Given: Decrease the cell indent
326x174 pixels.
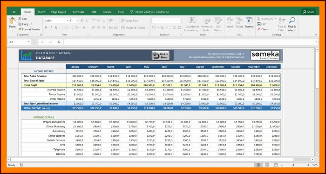Looking at the screenshot, I should [x=111, y=28].
